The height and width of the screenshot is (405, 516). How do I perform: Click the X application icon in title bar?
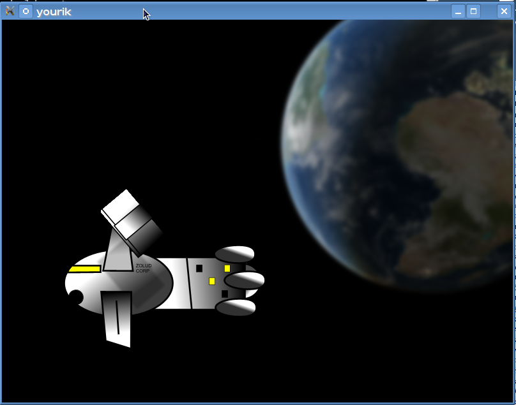pyautogui.click(x=10, y=11)
